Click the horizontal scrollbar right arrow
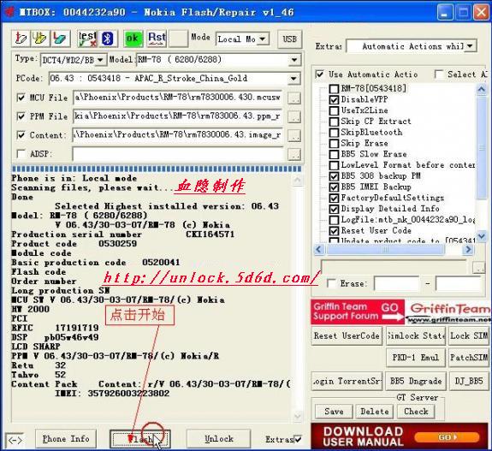The width and height of the screenshot is (492, 451). [468, 250]
